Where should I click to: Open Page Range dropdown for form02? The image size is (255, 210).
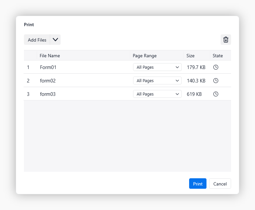(x=157, y=80)
